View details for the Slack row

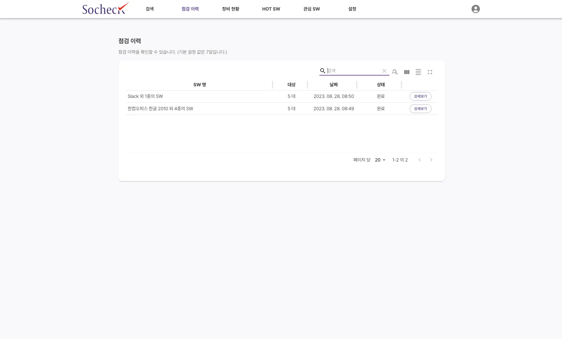420,96
